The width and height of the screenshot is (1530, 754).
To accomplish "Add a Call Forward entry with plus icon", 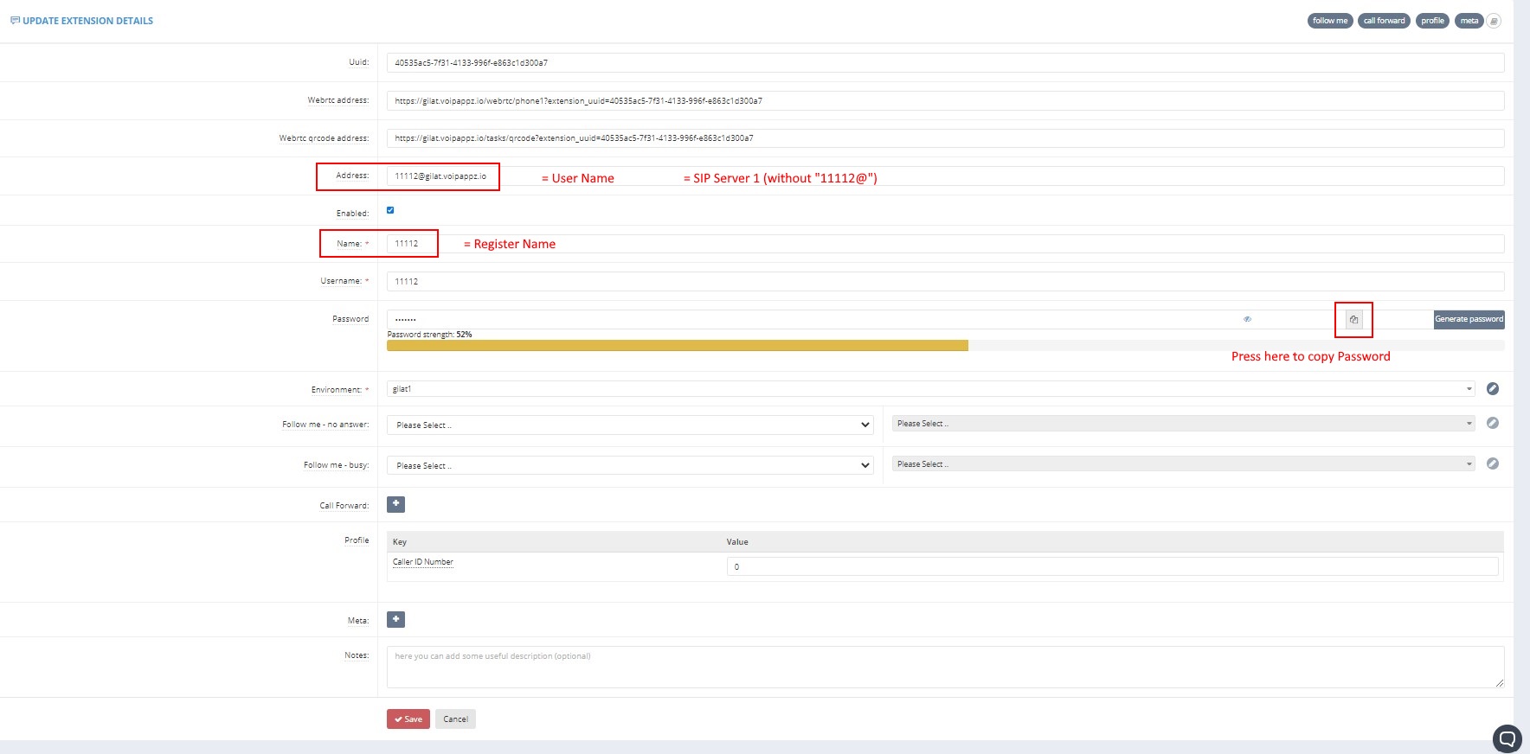I will point(395,504).
